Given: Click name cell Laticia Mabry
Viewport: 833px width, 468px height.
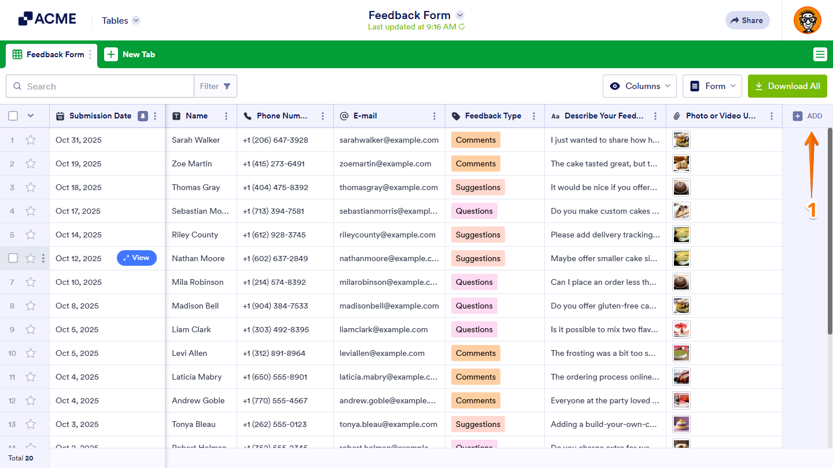Looking at the screenshot, I should point(197,377).
